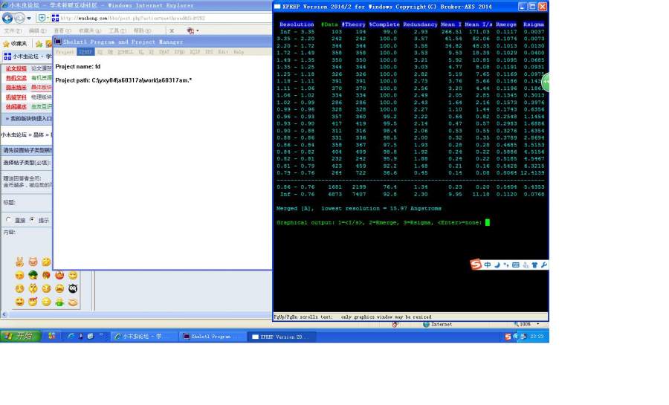Viewport: 669px width, 405px height.
Task: Click the XPREP window title bar icon
Action: point(277,7)
